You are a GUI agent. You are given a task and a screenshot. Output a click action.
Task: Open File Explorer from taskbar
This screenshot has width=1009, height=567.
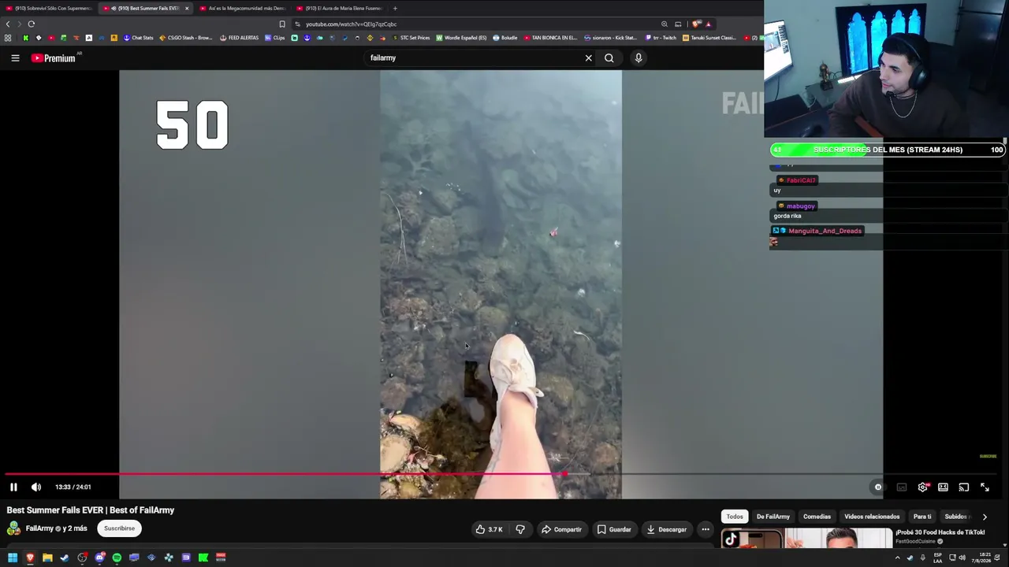[x=47, y=558]
